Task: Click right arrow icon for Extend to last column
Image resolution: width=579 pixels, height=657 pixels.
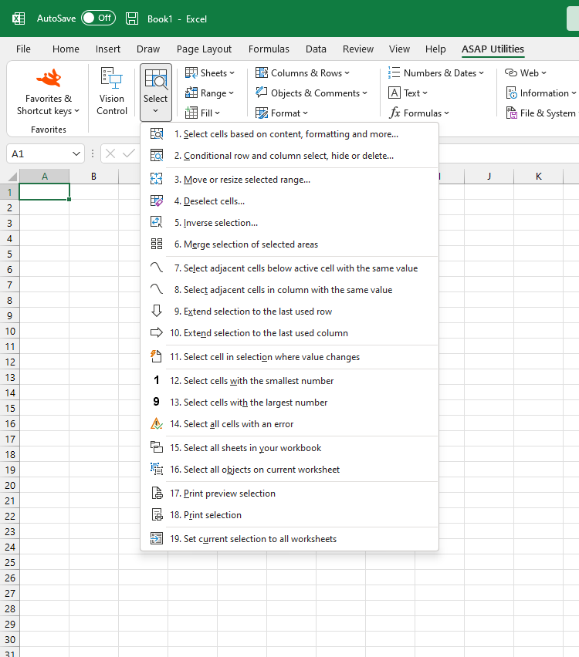Action: pyautogui.click(x=157, y=332)
